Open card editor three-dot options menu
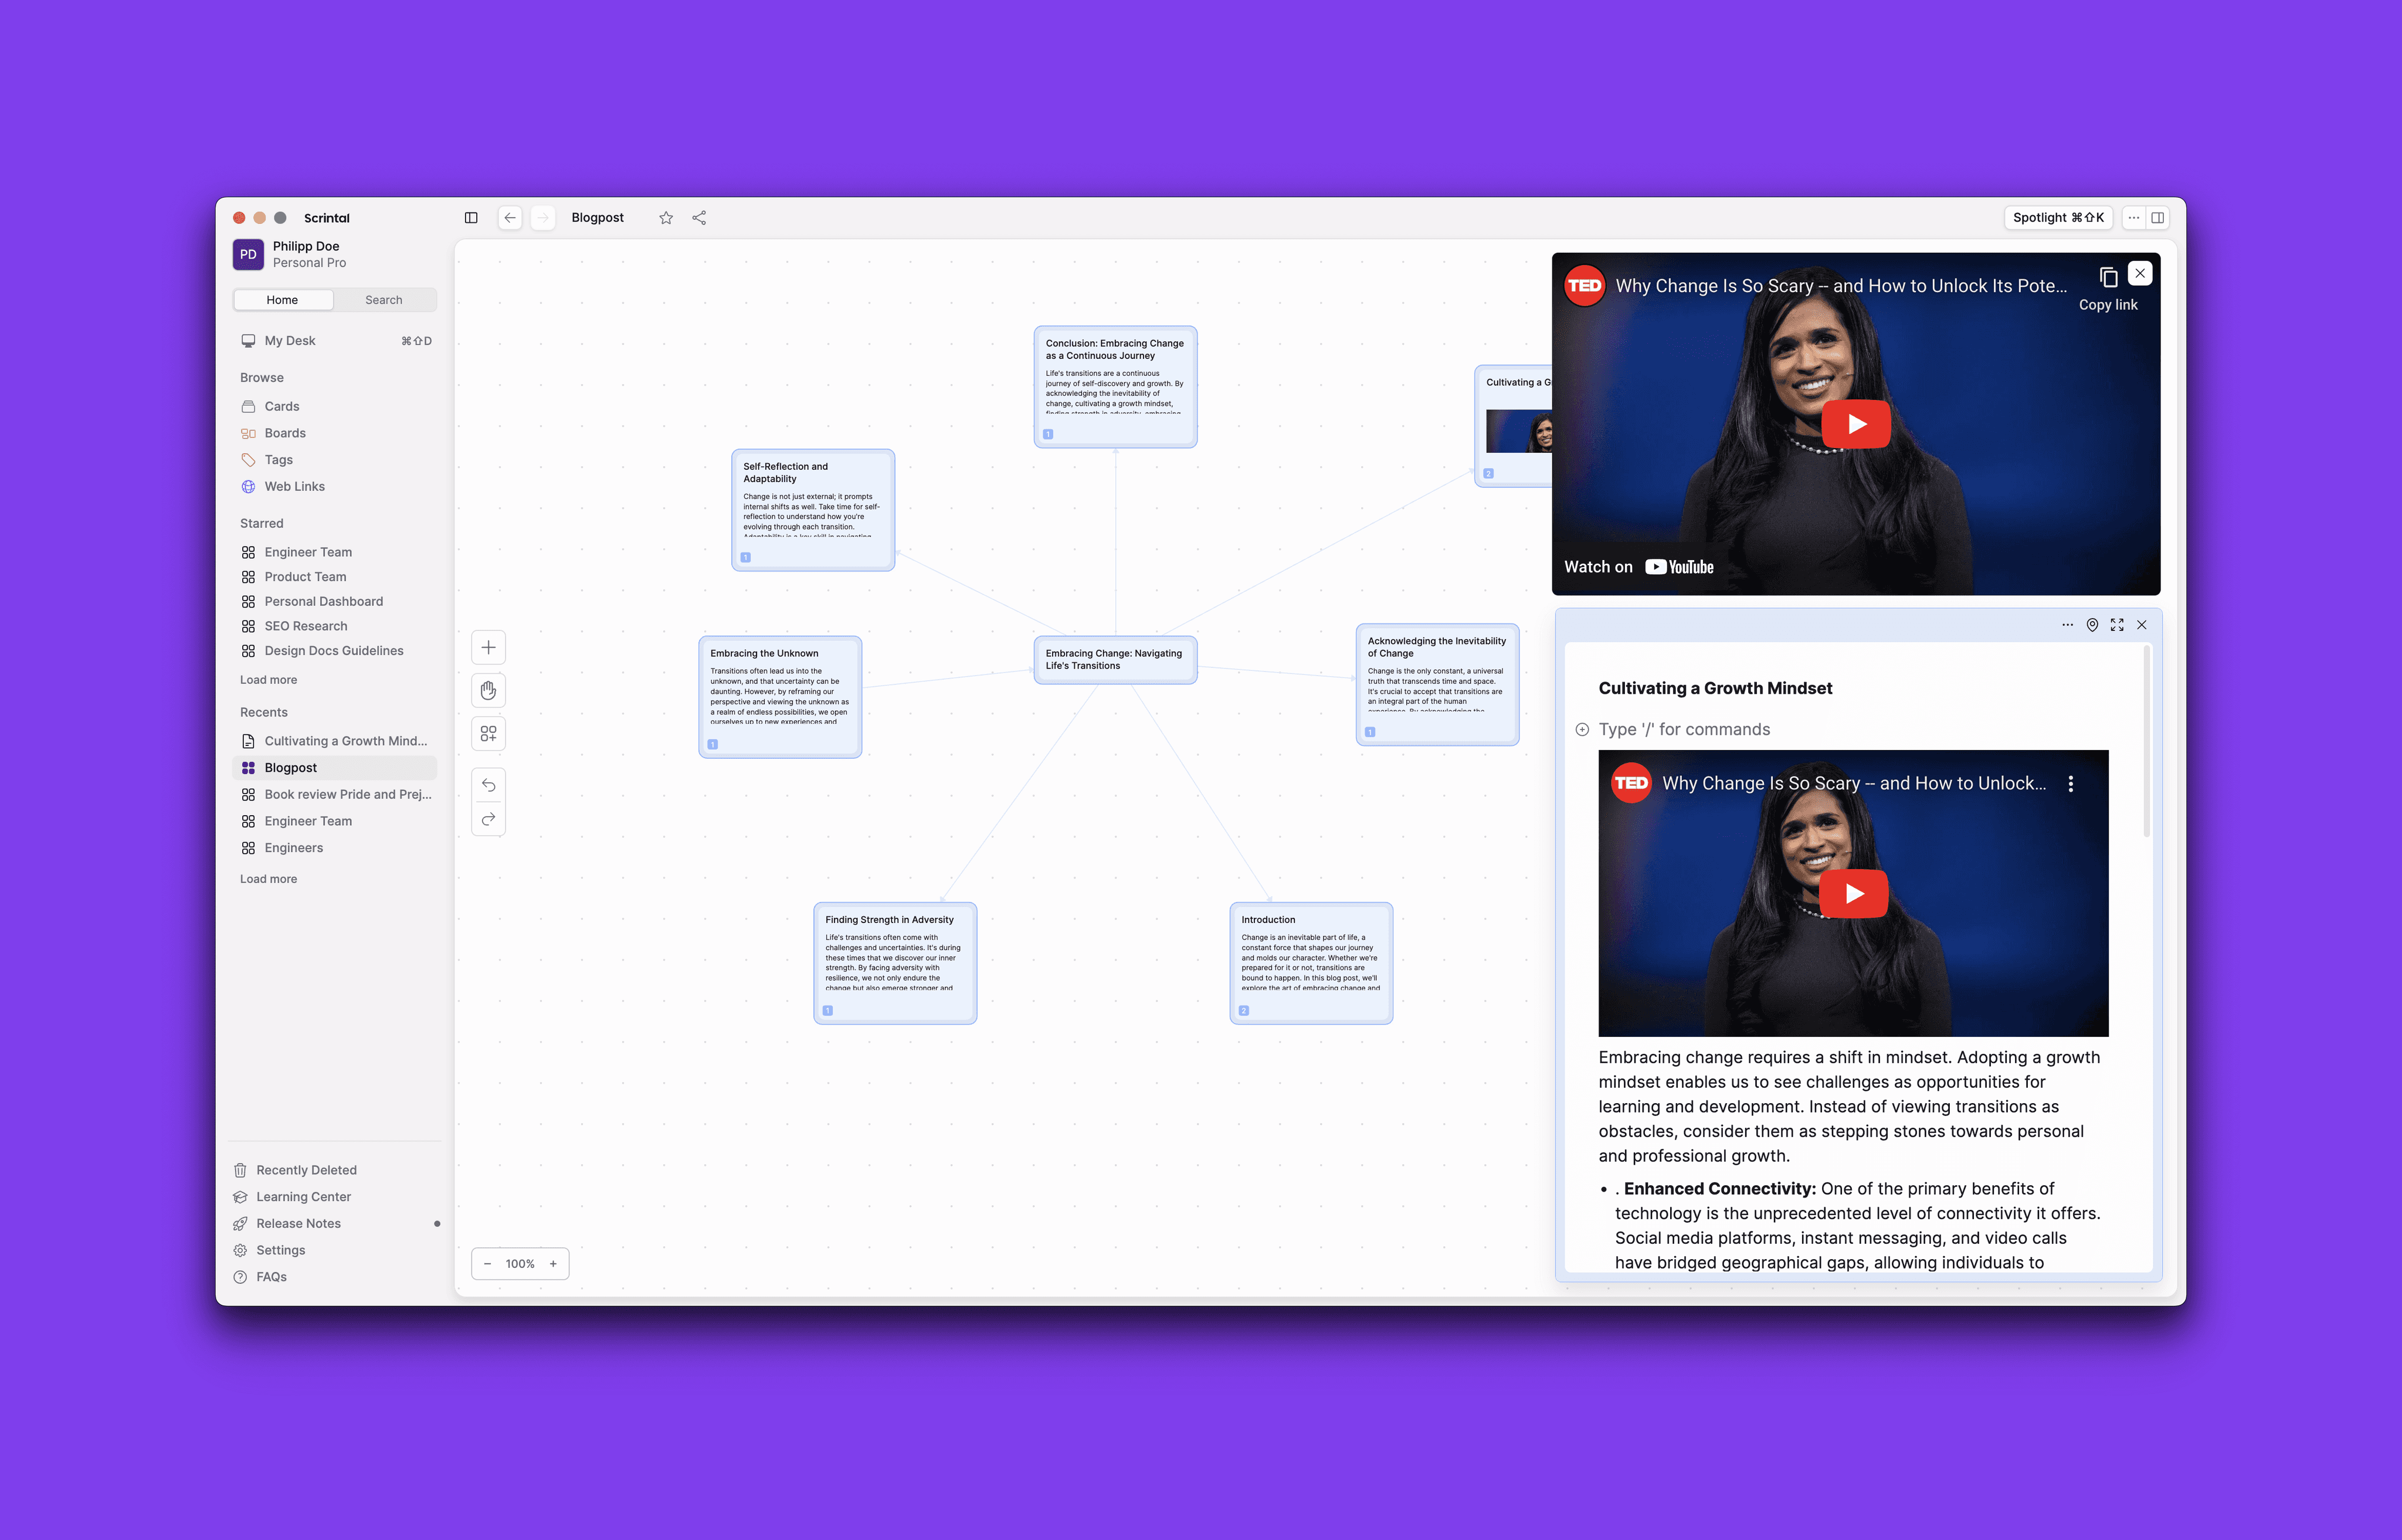This screenshot has height=1540, width=2402. click(2067, 625)
